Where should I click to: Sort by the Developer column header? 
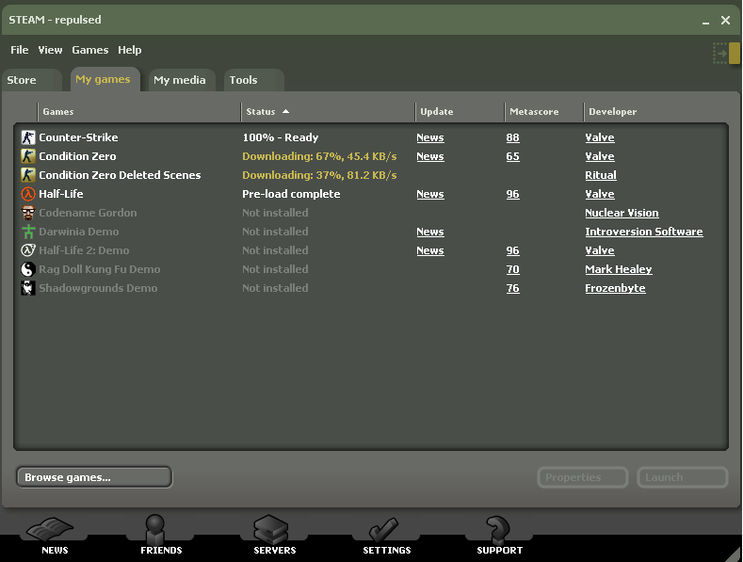656,112
